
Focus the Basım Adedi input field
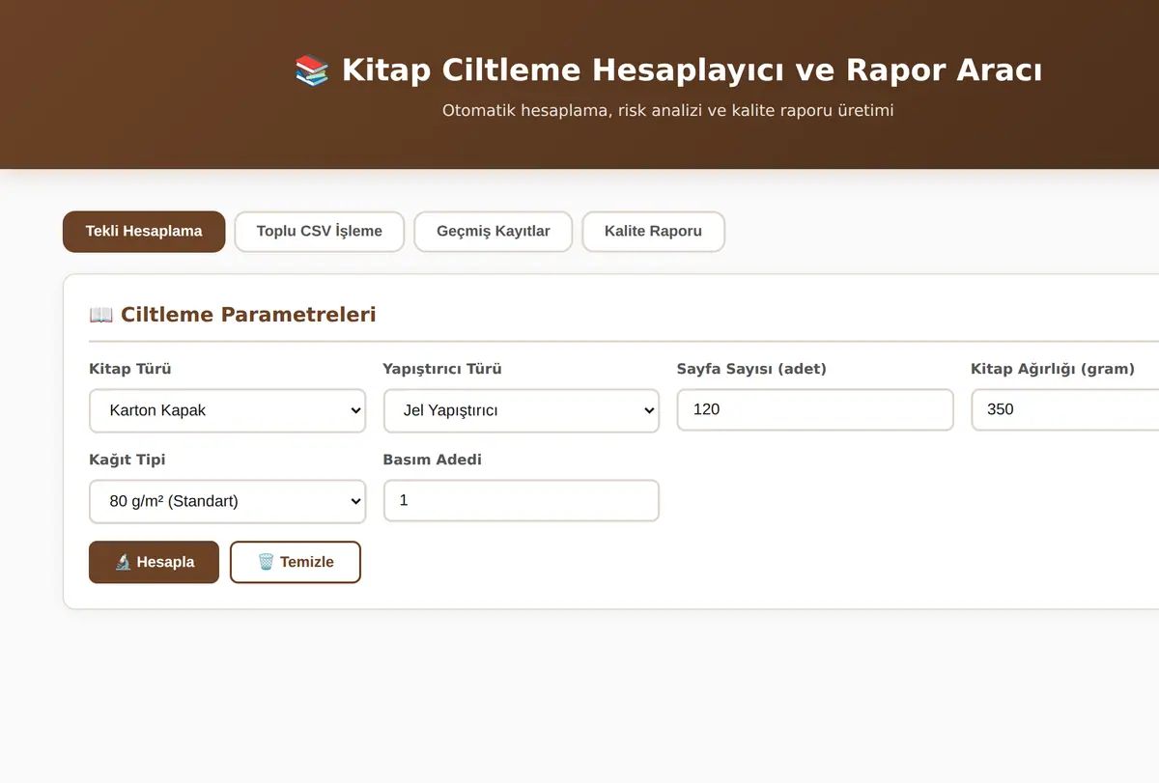pyautogui.click(x=522, y=500)
